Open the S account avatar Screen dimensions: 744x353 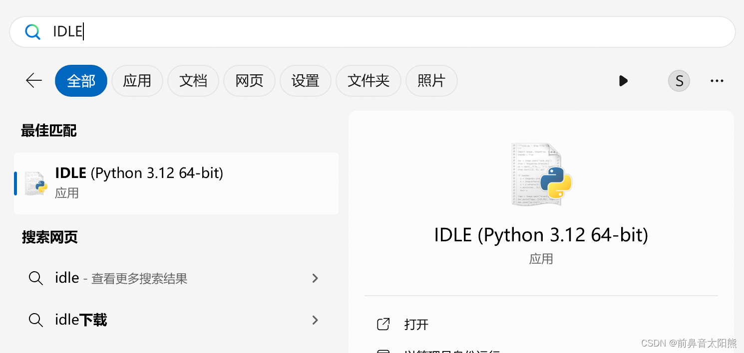pos(679,81)
